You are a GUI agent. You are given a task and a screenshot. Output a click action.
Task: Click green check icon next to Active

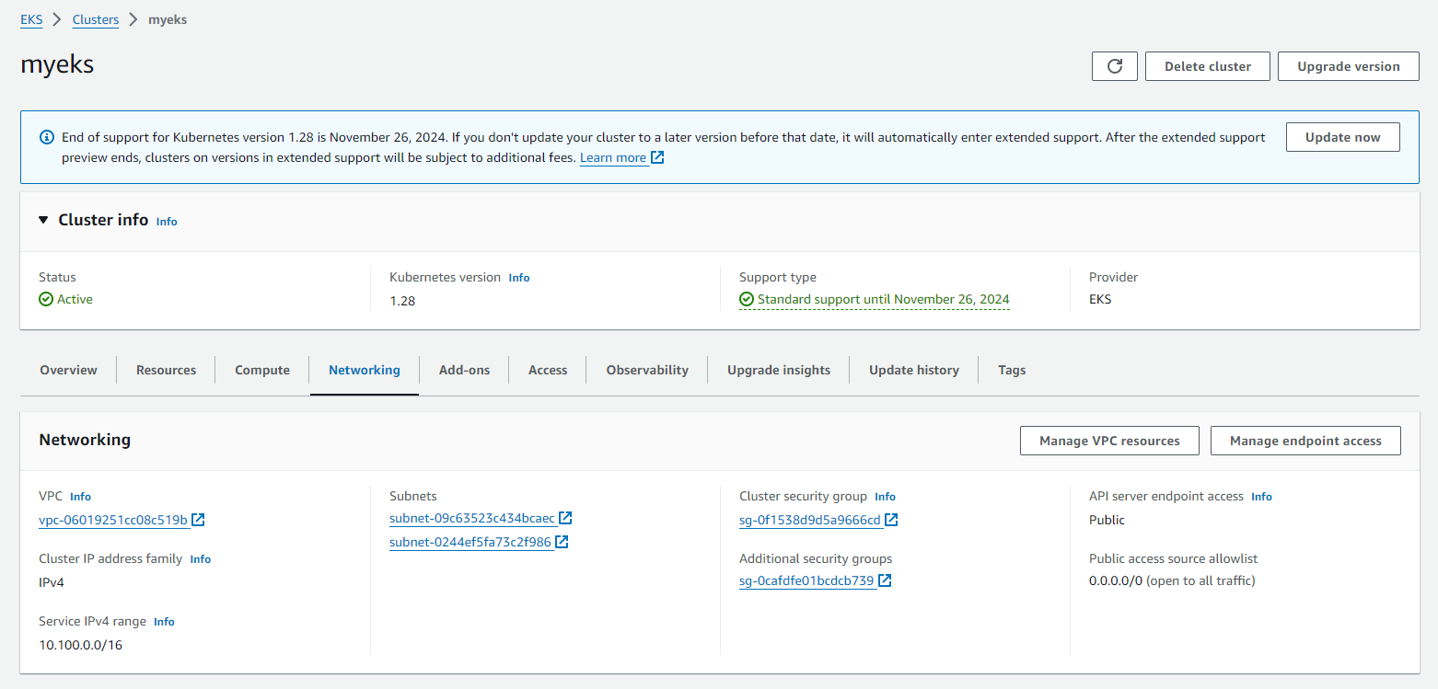pyautogui.click(x=46, y=299)
